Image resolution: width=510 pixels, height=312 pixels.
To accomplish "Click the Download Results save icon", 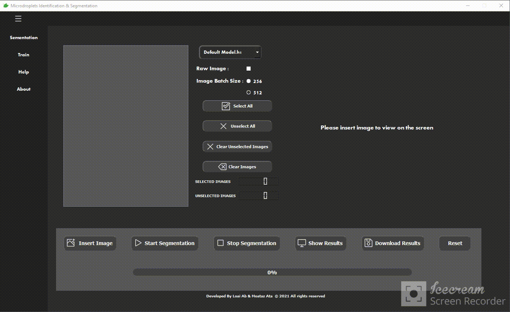I will [x=368, y=243].
